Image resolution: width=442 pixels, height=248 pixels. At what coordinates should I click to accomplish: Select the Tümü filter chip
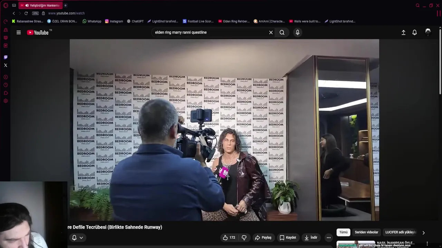pyautogui.click(x=343, y=232)
